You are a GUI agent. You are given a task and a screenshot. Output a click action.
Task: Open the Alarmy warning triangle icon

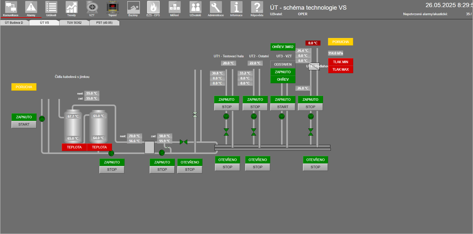point(31,7)
